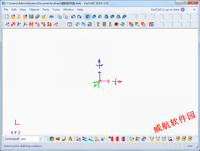The image size is (200, 151).
Task: Click the paste documents icon with orange page
Action: pos(65,17)
